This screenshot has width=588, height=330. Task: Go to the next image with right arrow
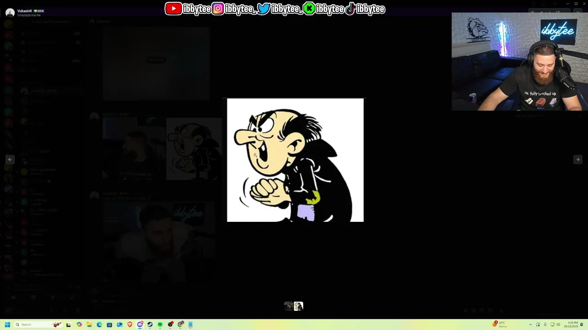pyautogui.click(x=577, y=159)
